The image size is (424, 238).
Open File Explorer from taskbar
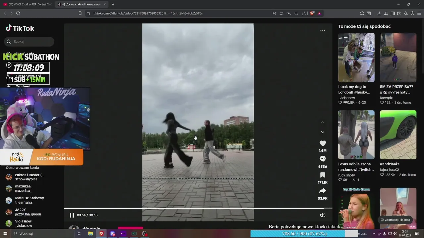point(90,234)
